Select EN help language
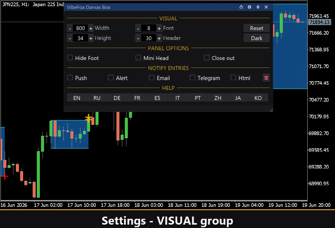 coord(77,98)
